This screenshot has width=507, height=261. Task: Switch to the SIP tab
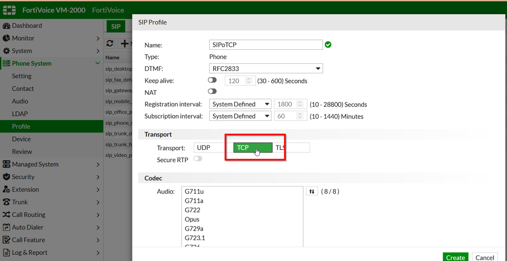[x=116, y=26]
